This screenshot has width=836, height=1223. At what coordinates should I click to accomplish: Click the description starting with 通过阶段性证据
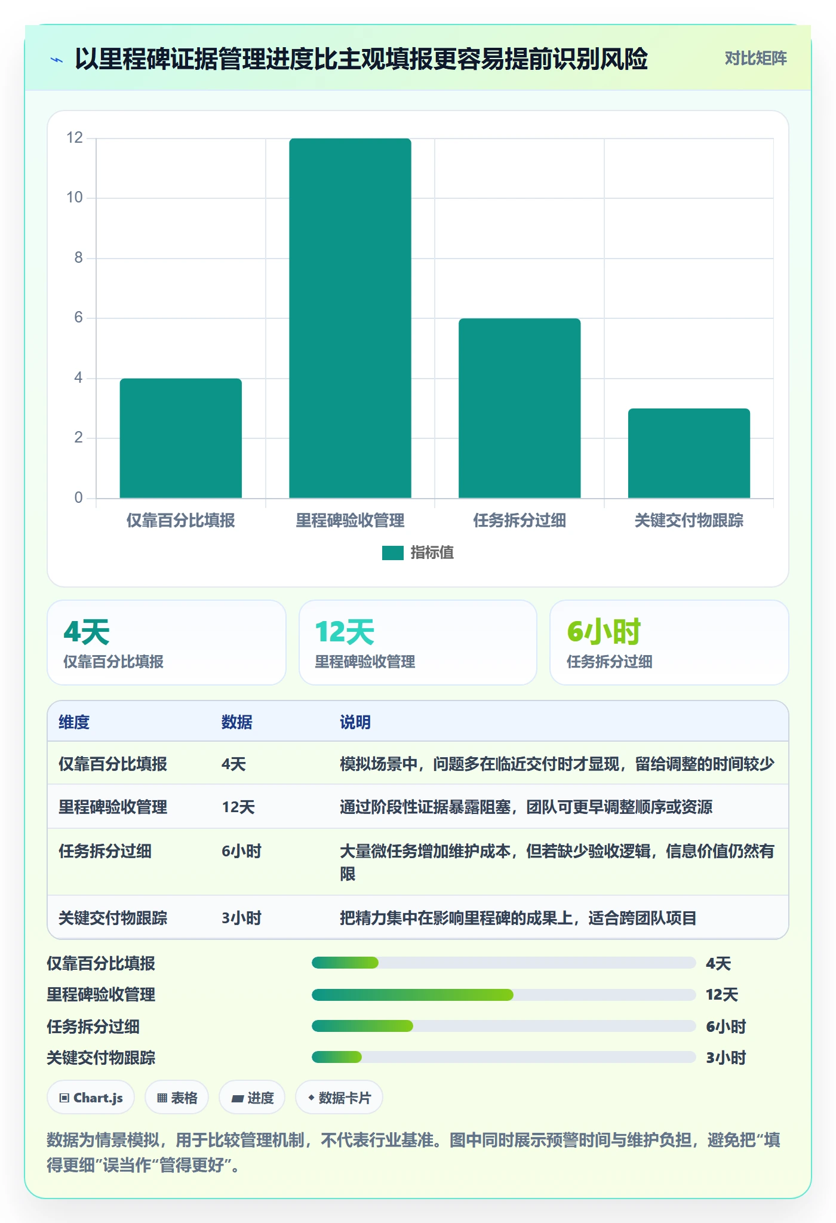tap(526, 807)
